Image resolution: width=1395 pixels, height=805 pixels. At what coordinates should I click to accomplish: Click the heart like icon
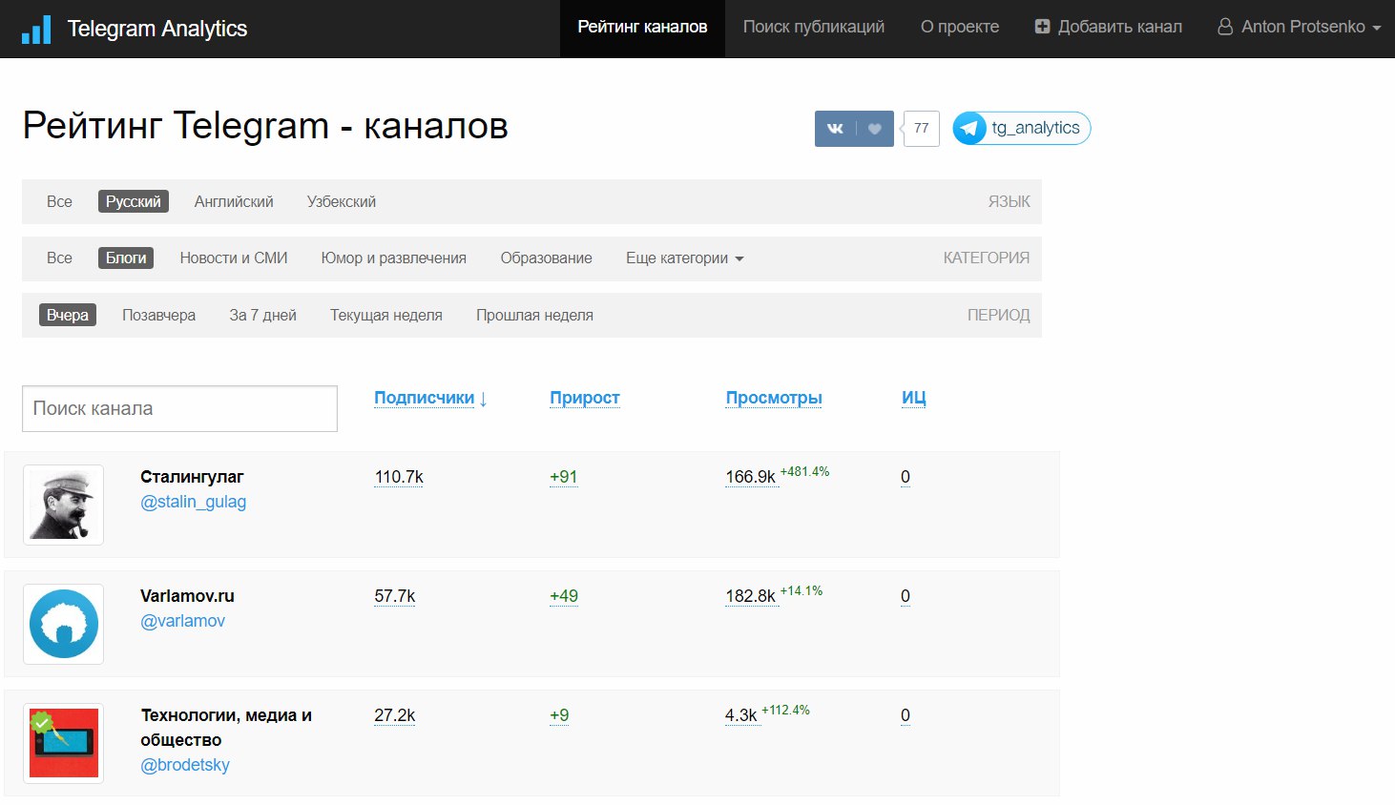pos(874,129)
